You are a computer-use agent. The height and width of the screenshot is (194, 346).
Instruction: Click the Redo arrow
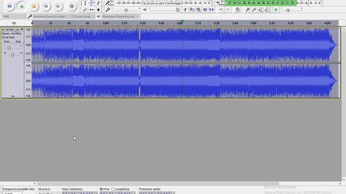click(x=228, y=10)
